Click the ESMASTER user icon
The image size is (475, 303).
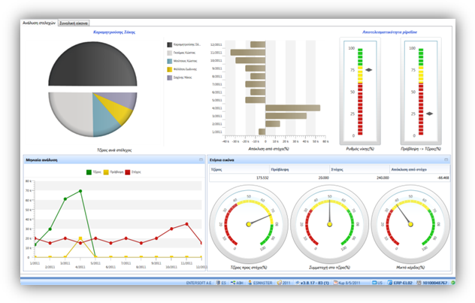point(250,283)
